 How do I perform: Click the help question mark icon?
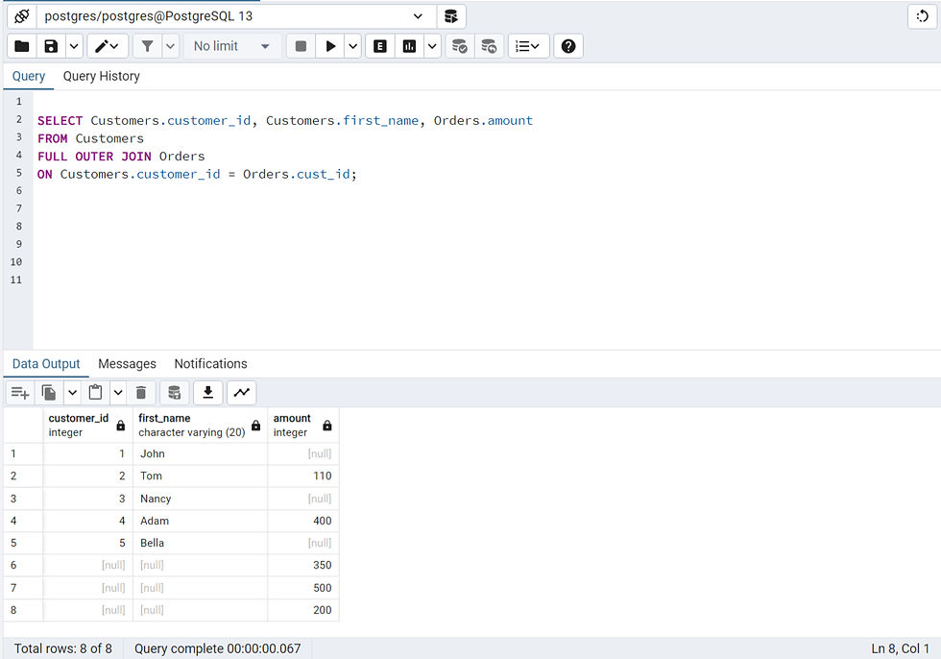pos(568,46)
